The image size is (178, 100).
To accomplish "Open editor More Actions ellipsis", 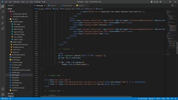I will pyautogui.click(x=175, y=6).
